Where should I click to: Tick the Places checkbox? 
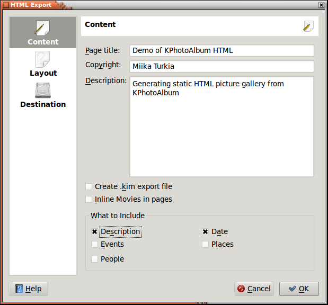coord(205,245)
